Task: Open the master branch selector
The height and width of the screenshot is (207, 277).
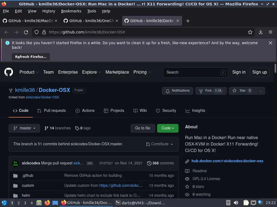Action: click(x=24, y=128)
